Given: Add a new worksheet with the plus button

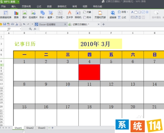Looking at the screenshot, I should (x=52, y=128).
